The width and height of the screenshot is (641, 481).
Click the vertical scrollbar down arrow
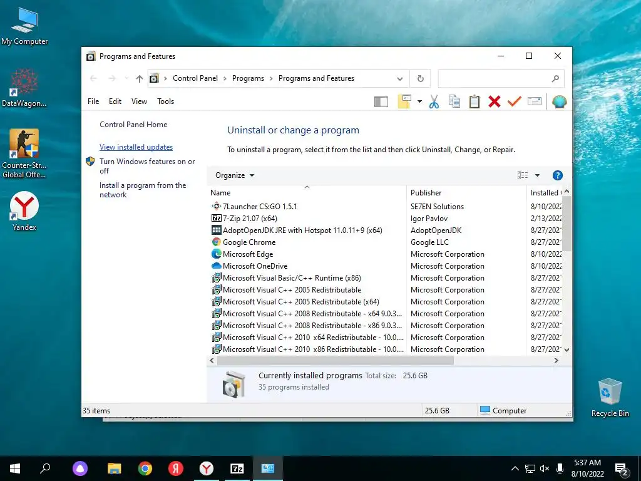pyautogui.click(x=567, y=350)
